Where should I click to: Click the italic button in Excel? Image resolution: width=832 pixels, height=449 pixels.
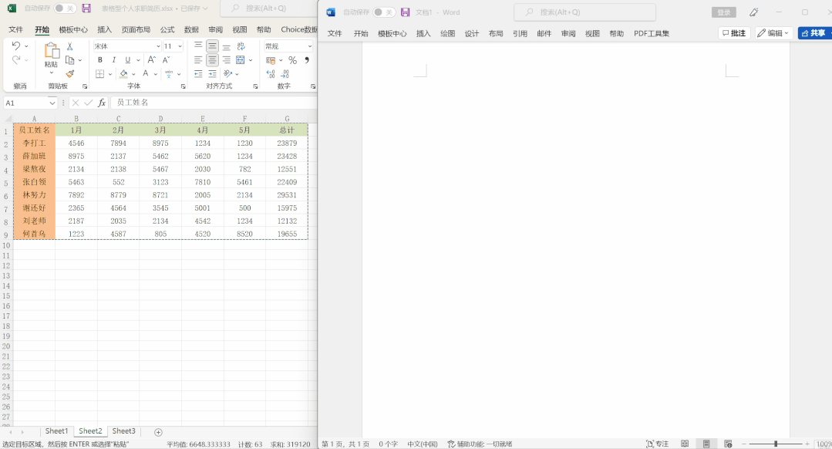[113, 60]
